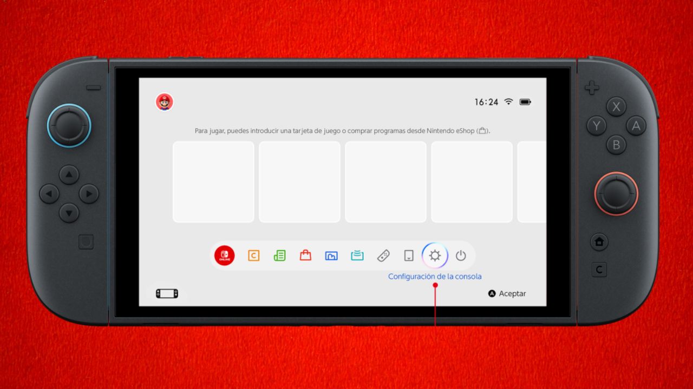Click the Y button on the right Joy-Con

[597, 126]
